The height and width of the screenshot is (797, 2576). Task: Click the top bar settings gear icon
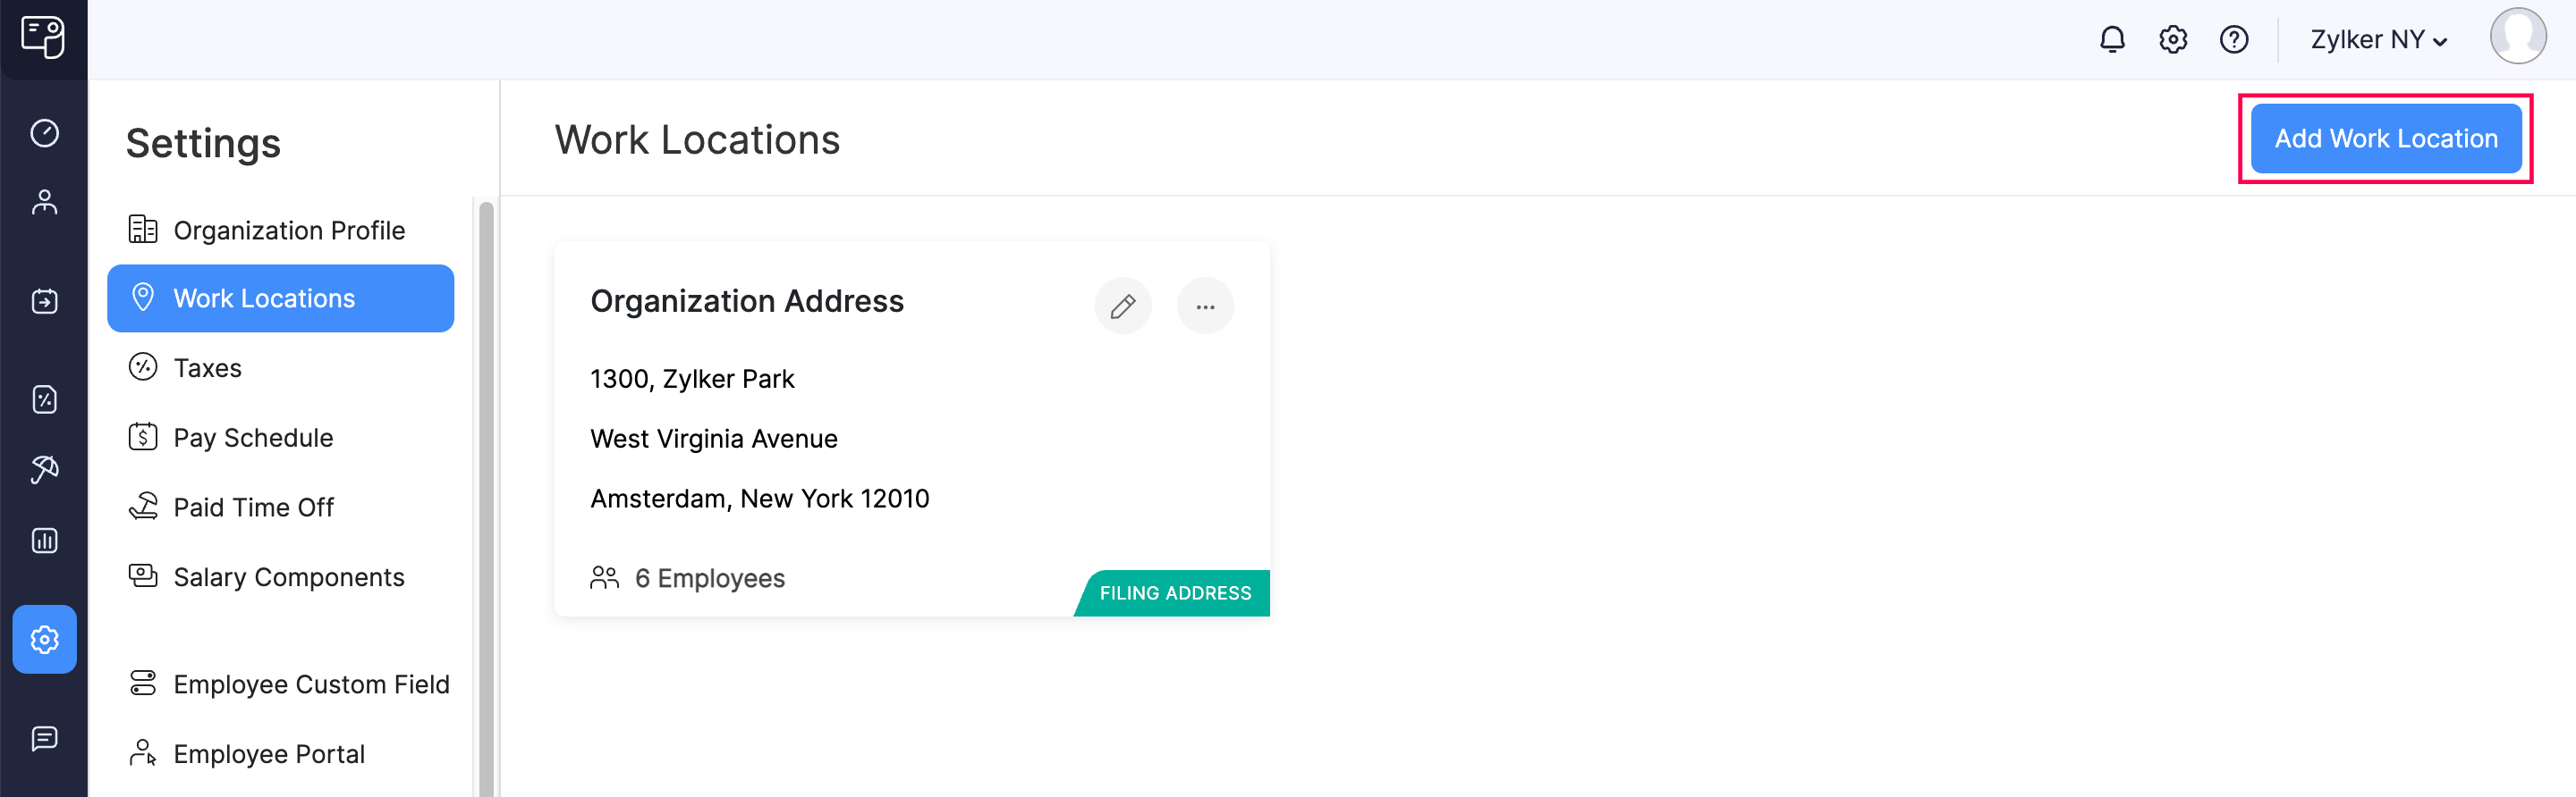(x=2173, y=40)
